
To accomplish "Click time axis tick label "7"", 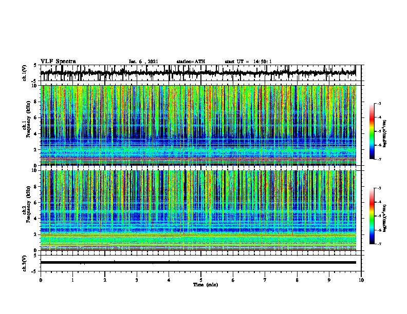I will [x=265, y=280].
